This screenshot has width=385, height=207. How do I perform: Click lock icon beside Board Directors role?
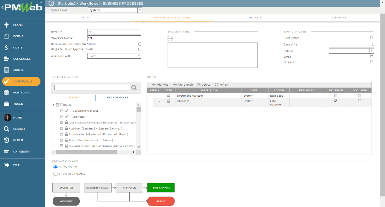[66, 140]
